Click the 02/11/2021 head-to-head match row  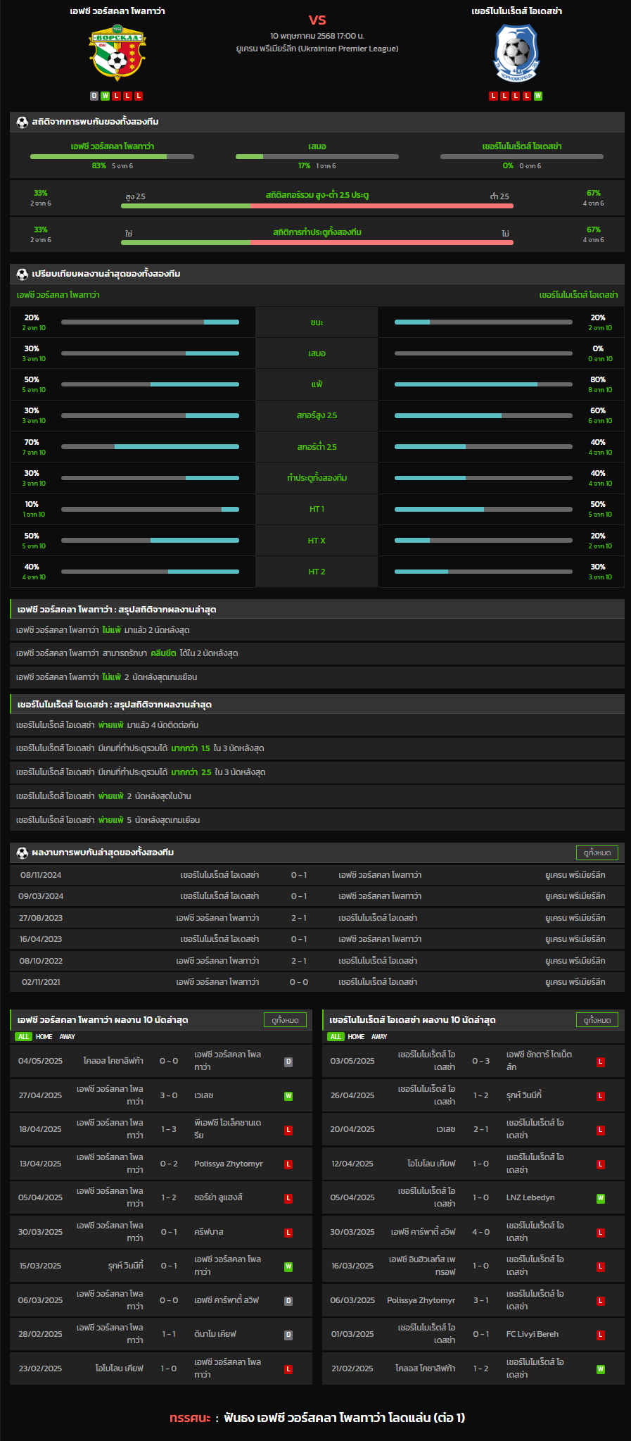pyautogui.click(x=317, y=982)
